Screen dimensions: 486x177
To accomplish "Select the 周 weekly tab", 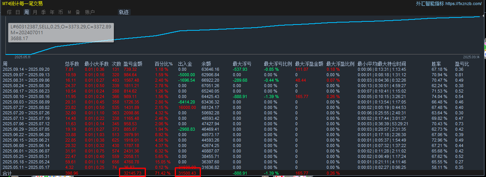I will coord(26,12).
